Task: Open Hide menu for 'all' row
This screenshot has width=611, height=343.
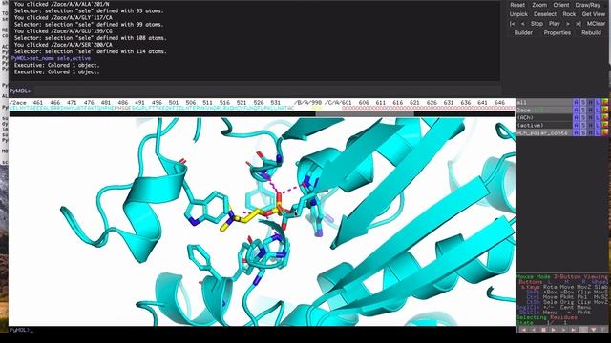Action: pyautogui.click(x=591, y=103)
